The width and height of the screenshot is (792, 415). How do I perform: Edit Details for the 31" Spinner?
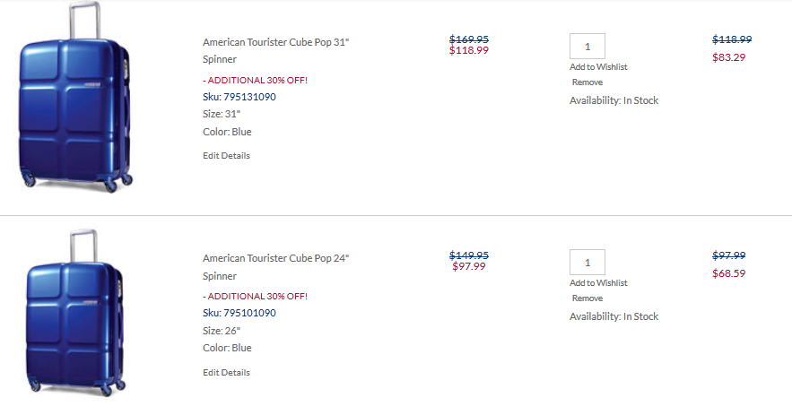[226, 155]
